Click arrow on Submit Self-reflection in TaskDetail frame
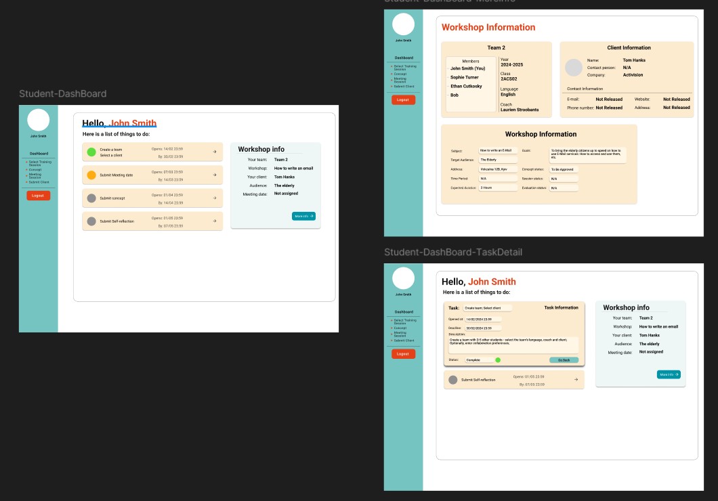This screenshot has width=718, height=501. click(576, 379)
